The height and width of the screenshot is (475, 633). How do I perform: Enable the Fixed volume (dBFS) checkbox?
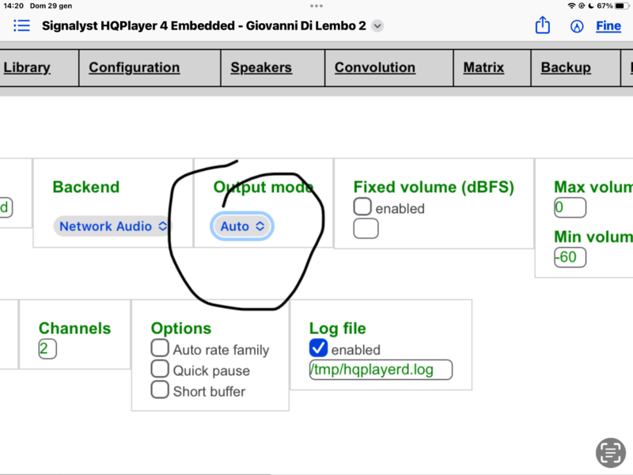point(362,206)
